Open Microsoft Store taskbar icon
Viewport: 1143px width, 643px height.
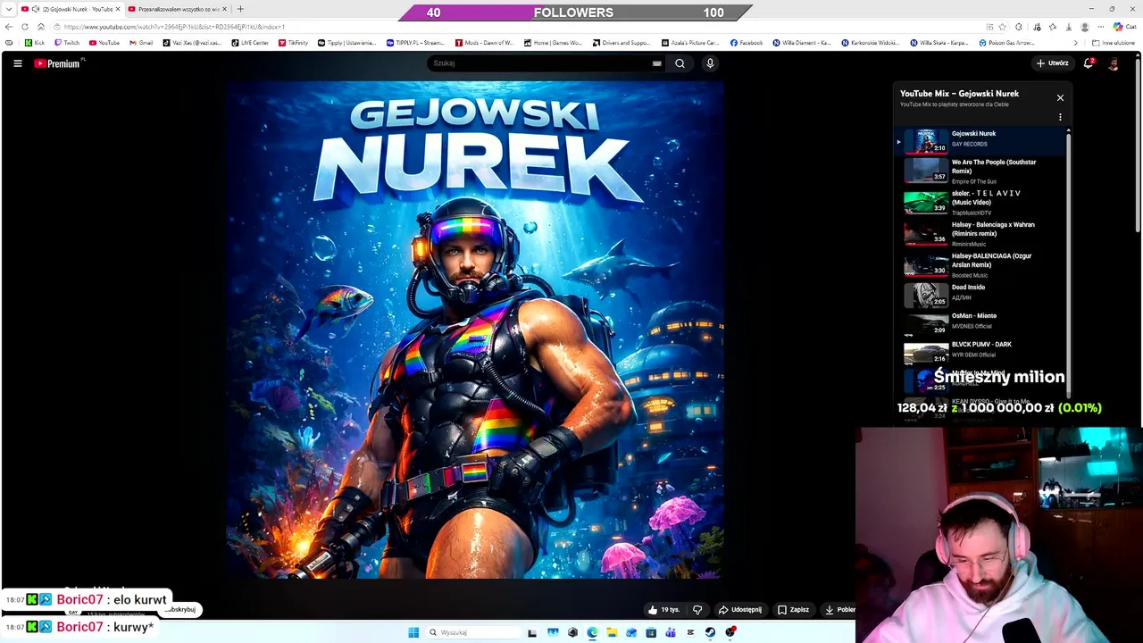(651, 632)
